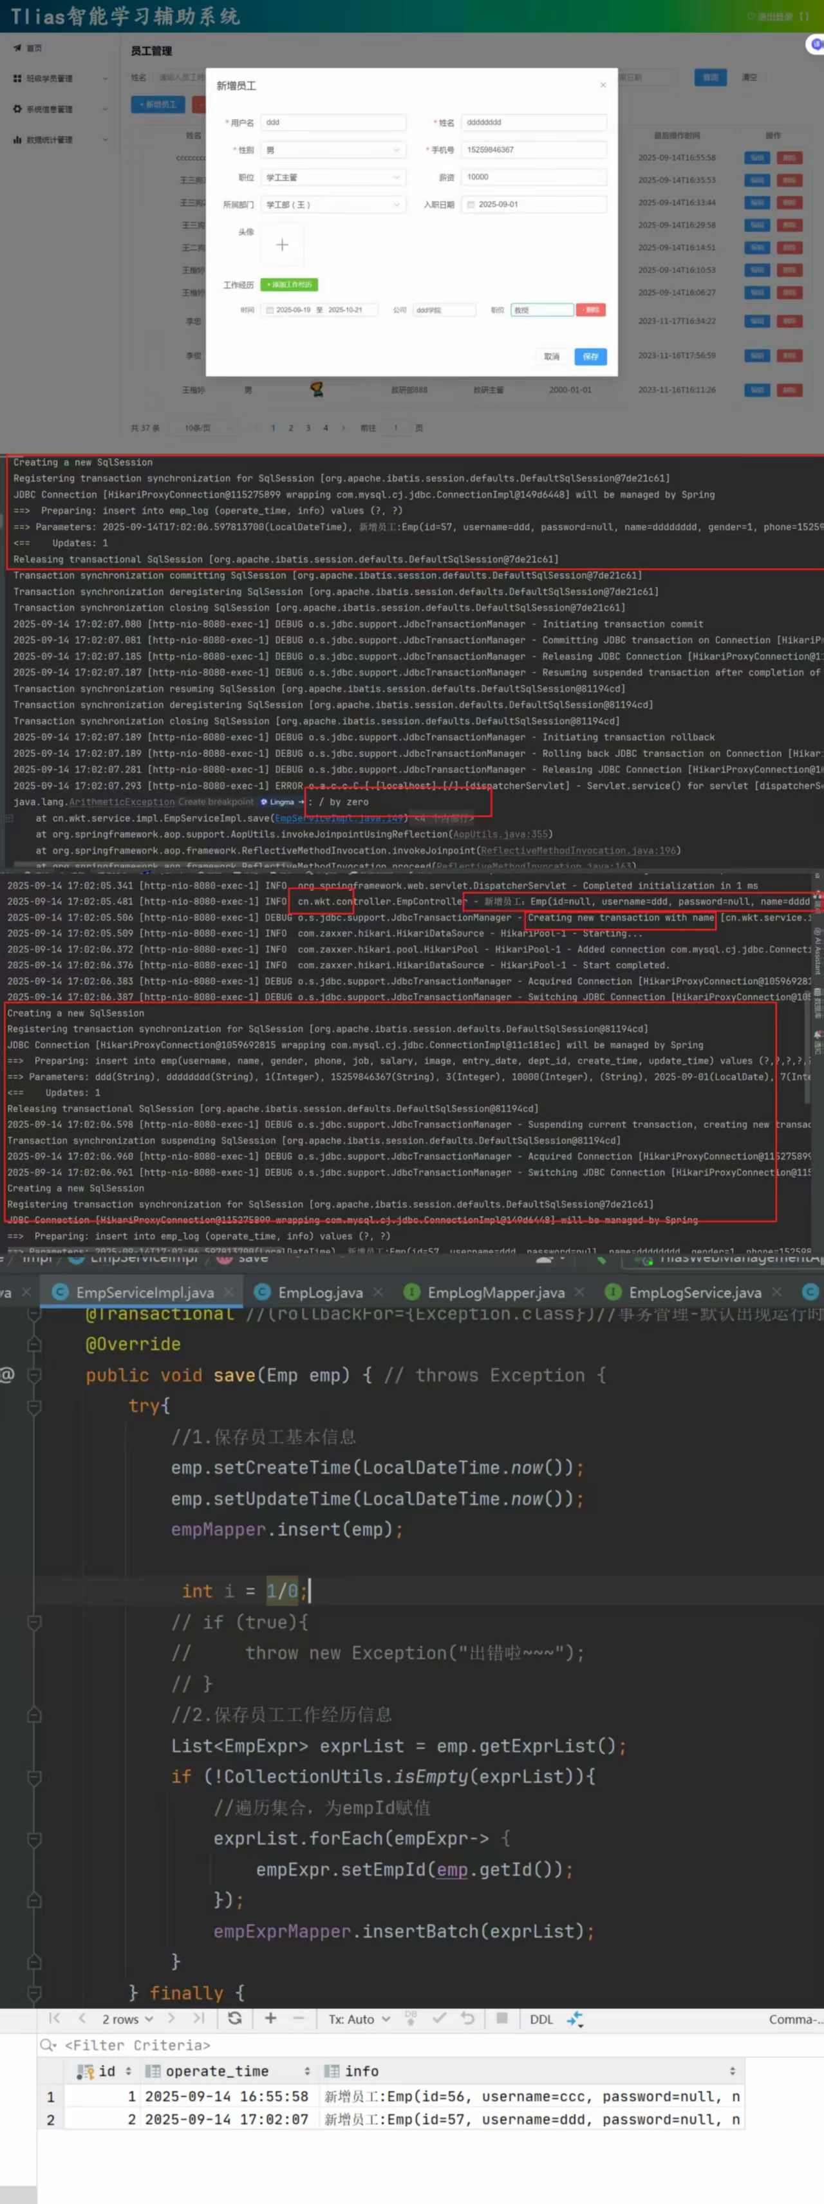
Task: Go to the last page of results
Action: (x=198, y=2019)
